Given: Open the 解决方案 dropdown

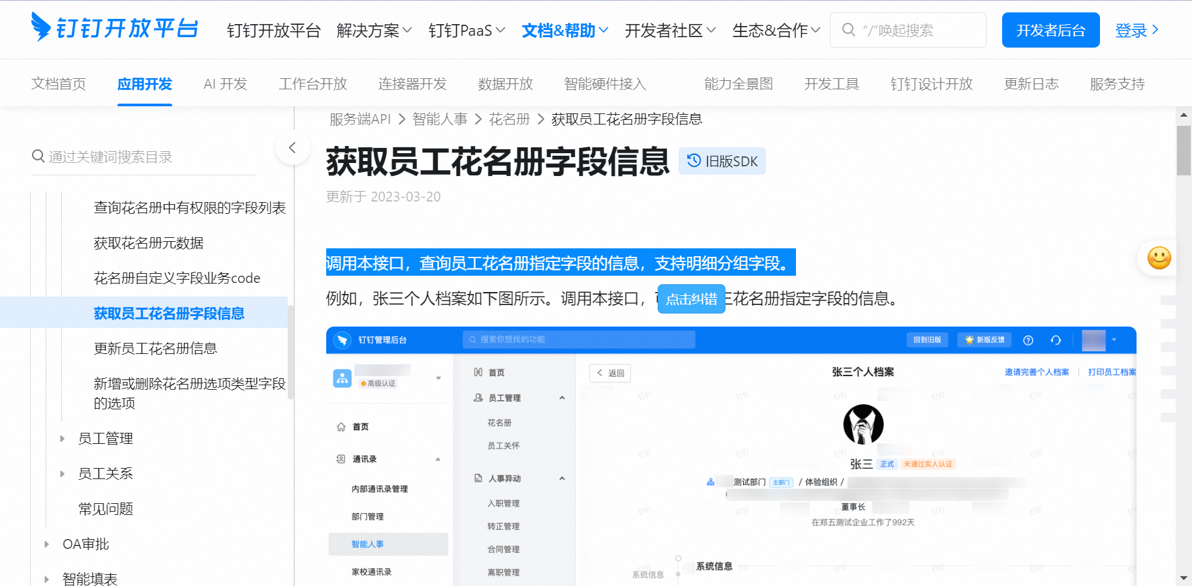Looking at the screenshot, I should tap(374, 30).
